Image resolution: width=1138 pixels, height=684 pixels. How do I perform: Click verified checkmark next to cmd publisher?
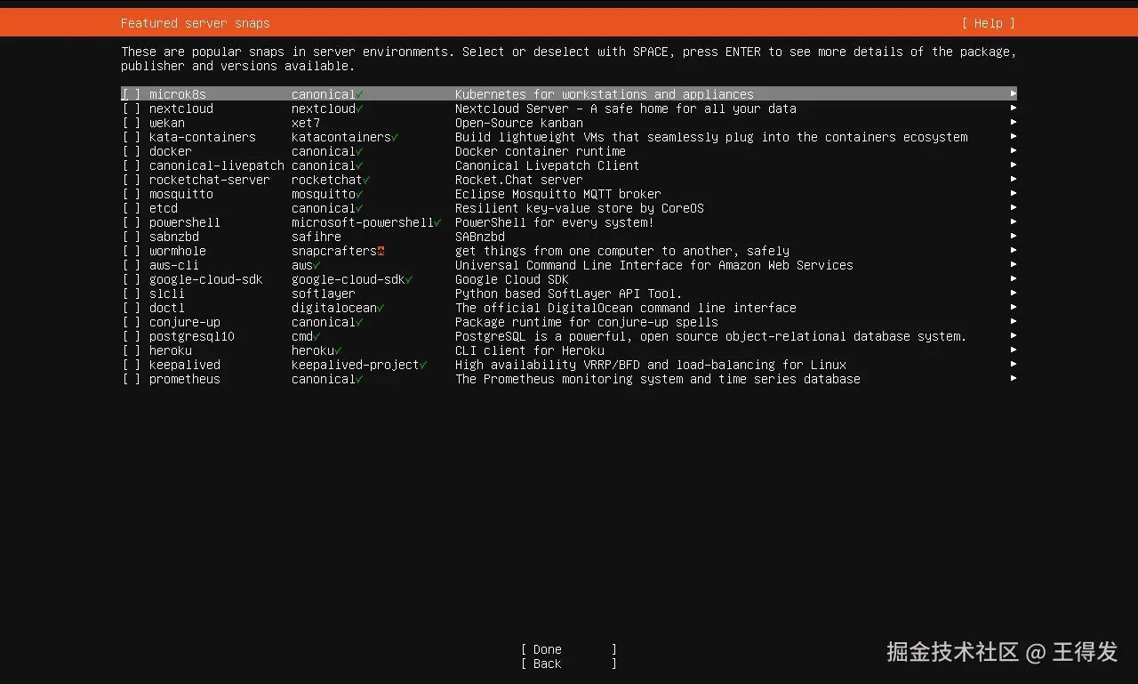(317, 336)
